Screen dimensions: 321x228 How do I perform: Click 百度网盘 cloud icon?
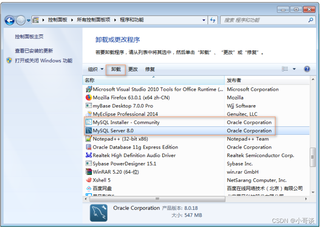pyautogui.click(x=89, y=188)
